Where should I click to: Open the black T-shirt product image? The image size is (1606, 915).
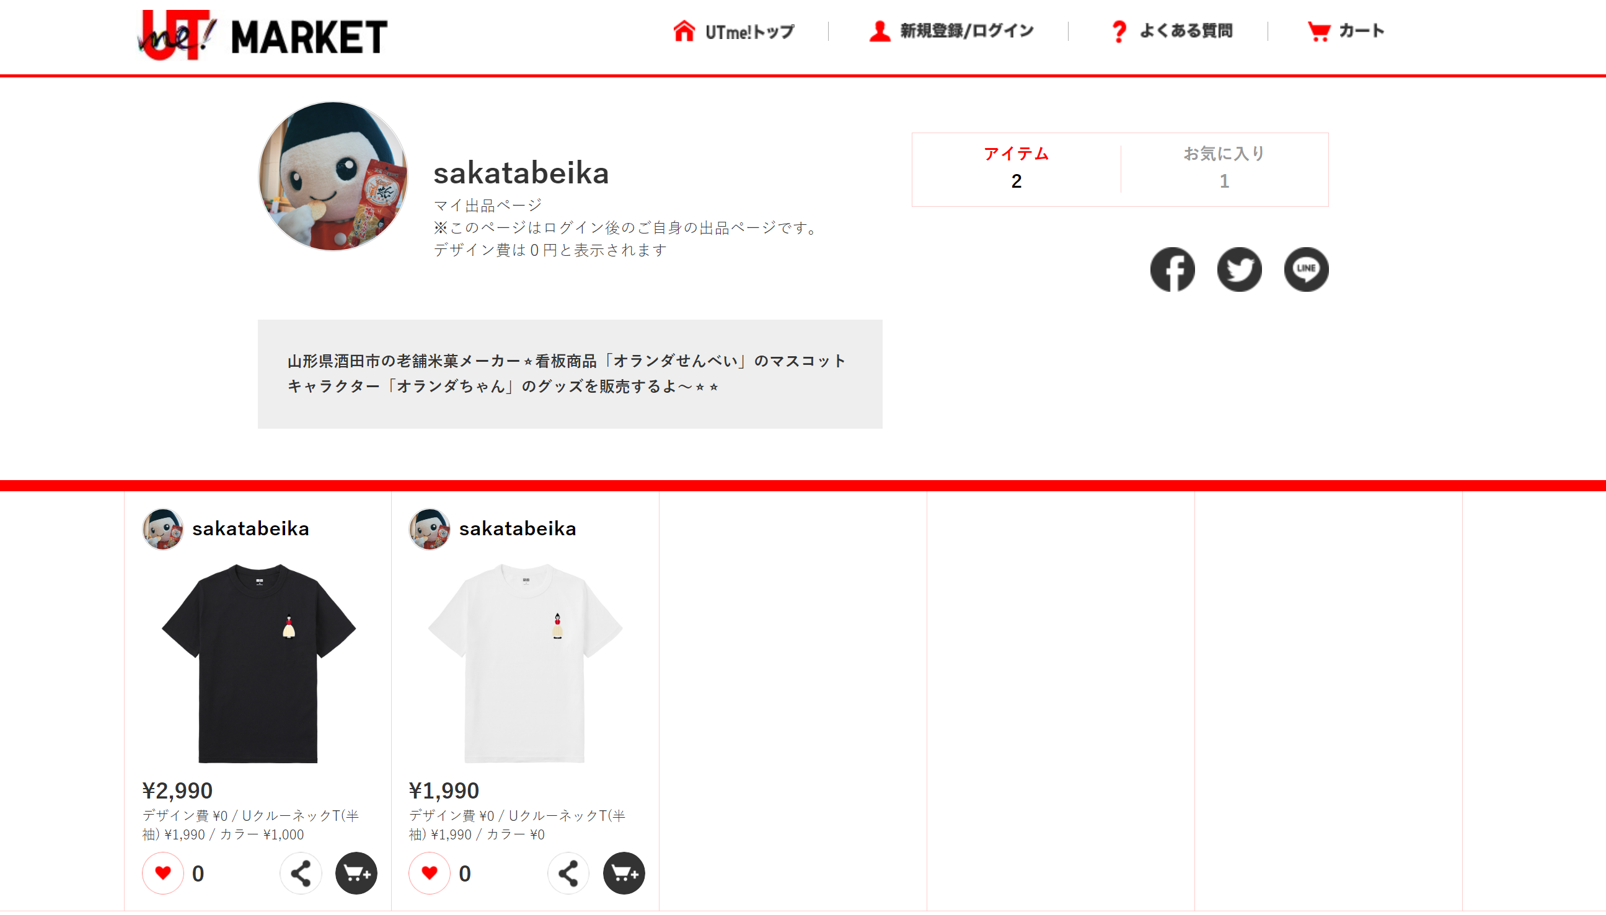click(x=258, y=662)
